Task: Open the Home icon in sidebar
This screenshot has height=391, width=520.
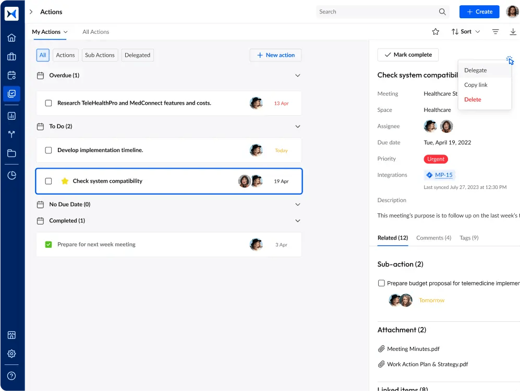Action: point(11,37)
